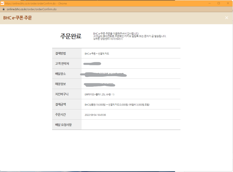
Task: Select the 치킨바구니 row label
Action: click(62, 94)
